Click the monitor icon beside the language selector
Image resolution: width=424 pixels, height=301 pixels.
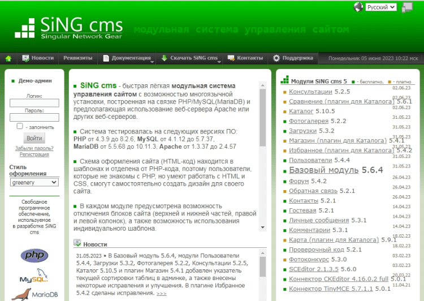coord(407,7)
